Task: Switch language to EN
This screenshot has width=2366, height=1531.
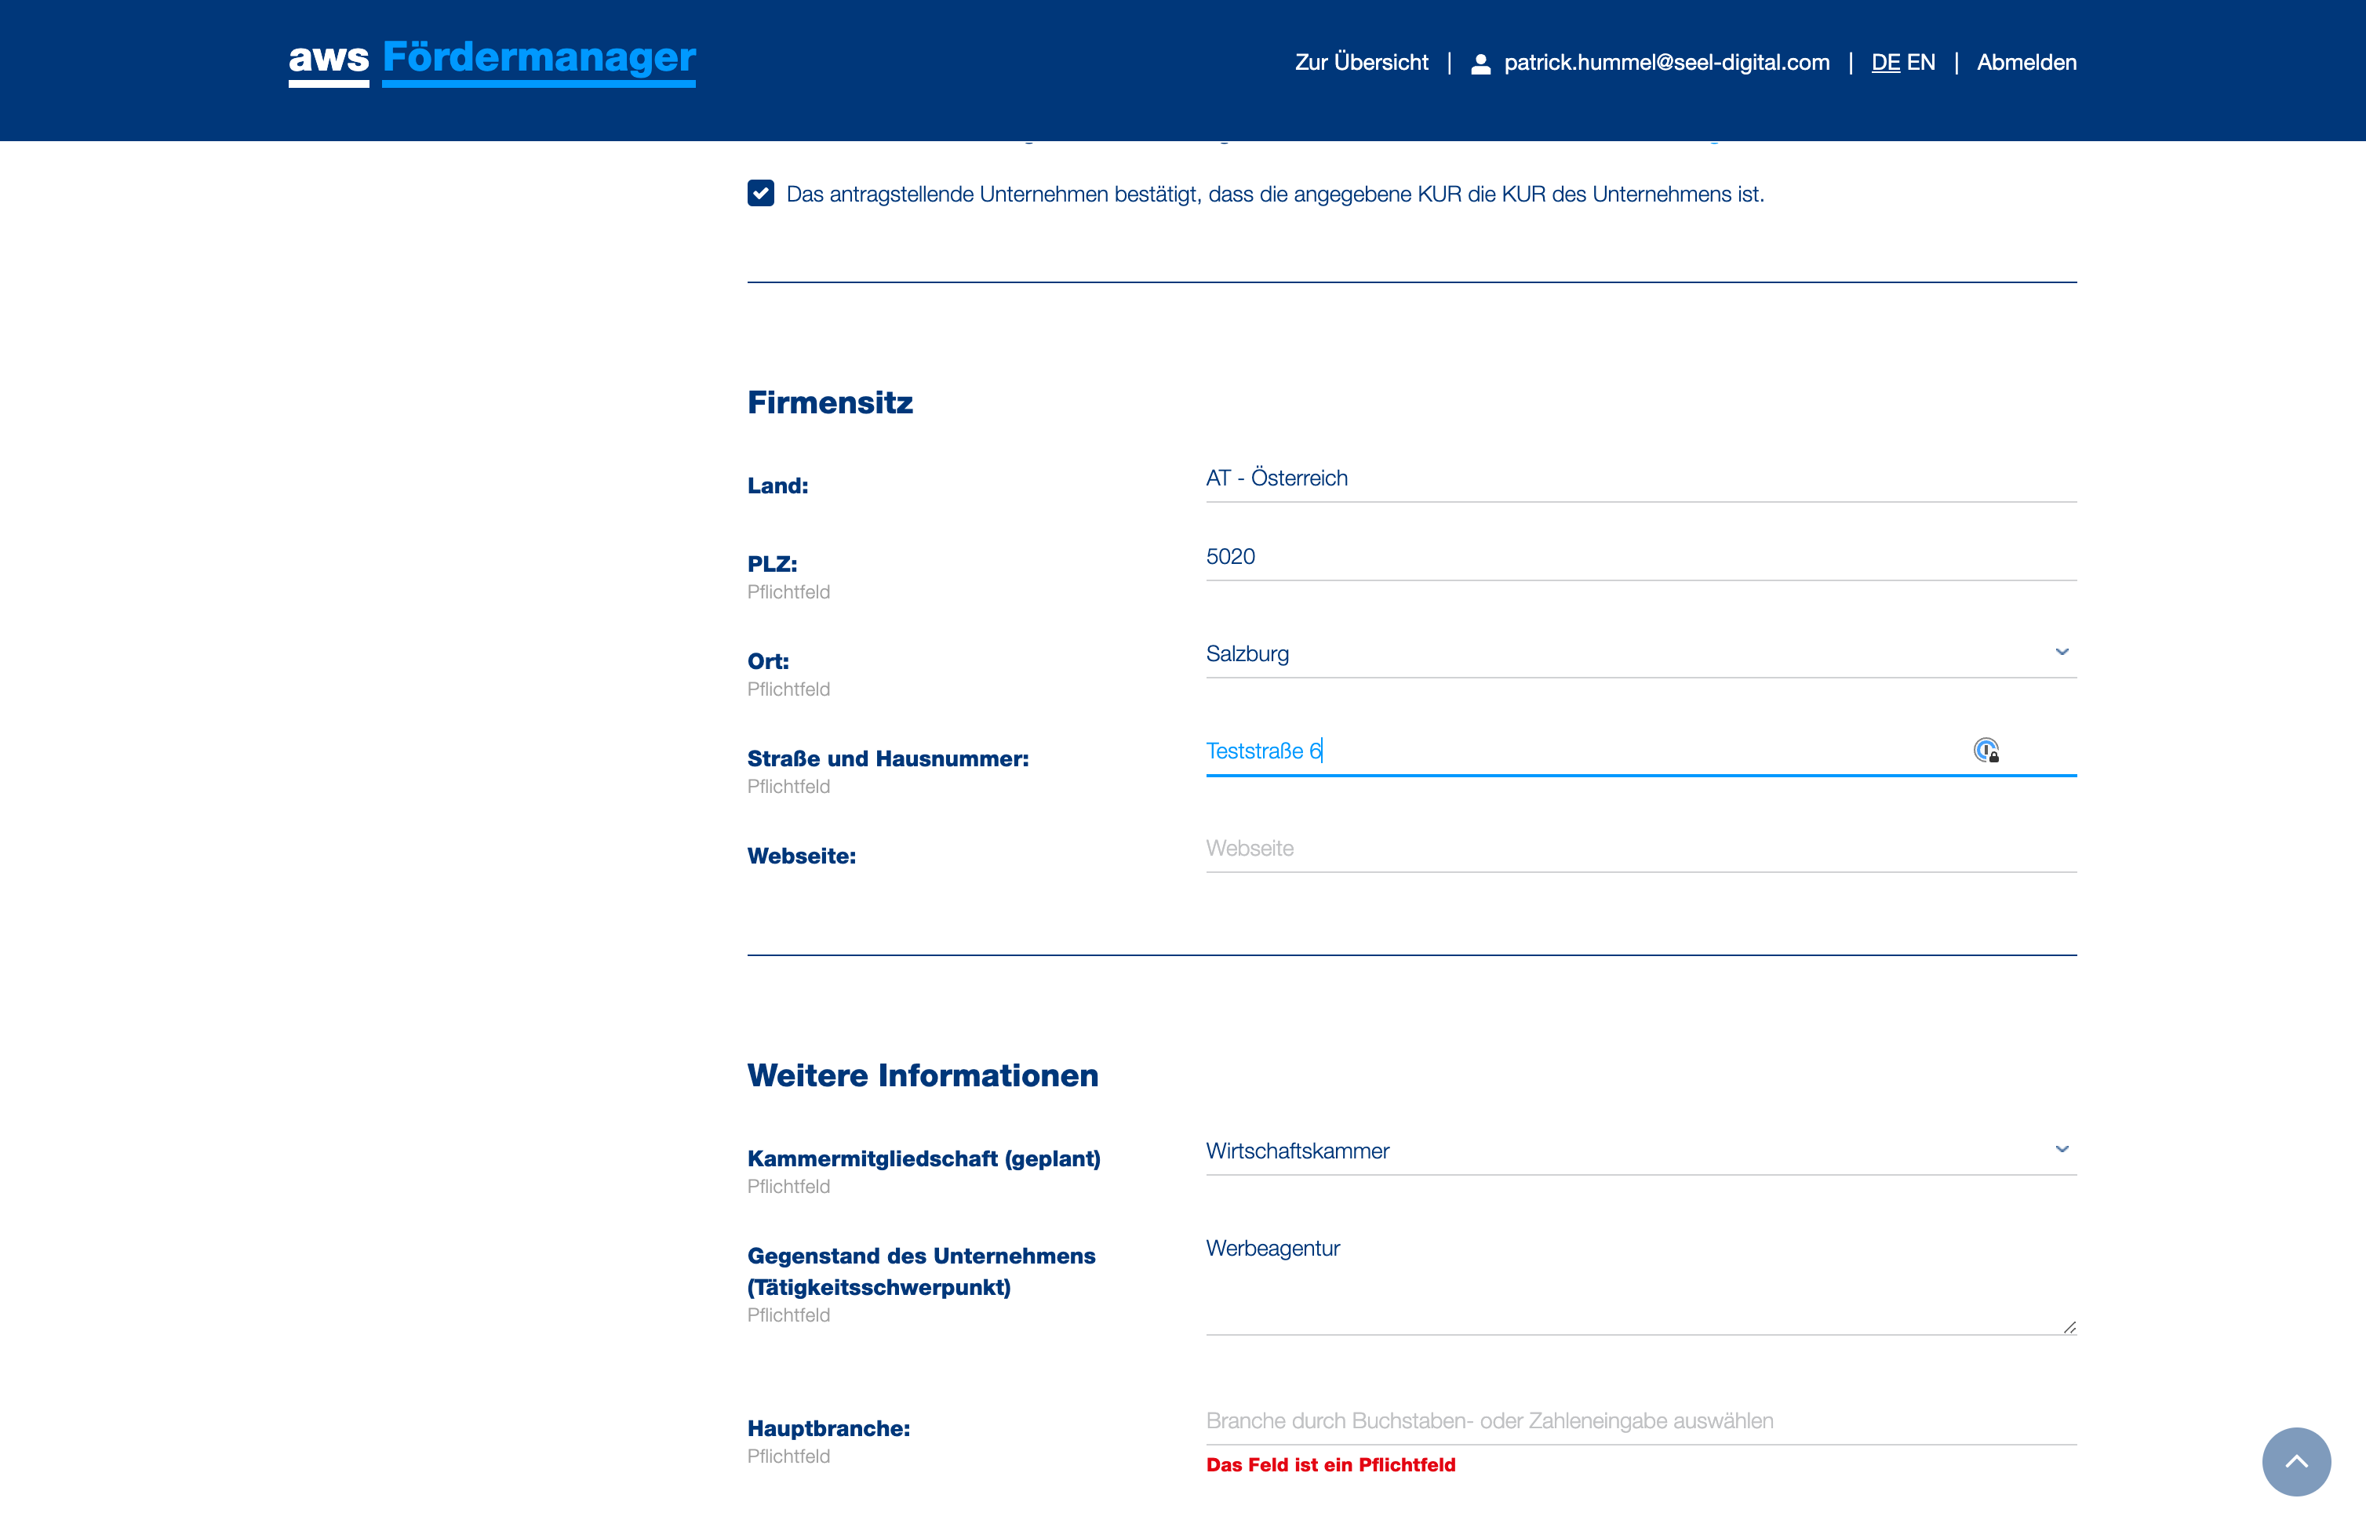Action: click(x=1920, y=63)
